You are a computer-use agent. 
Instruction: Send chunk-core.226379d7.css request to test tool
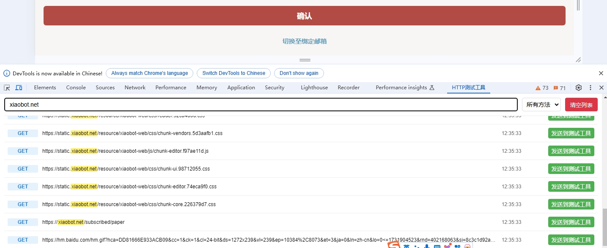571,204
